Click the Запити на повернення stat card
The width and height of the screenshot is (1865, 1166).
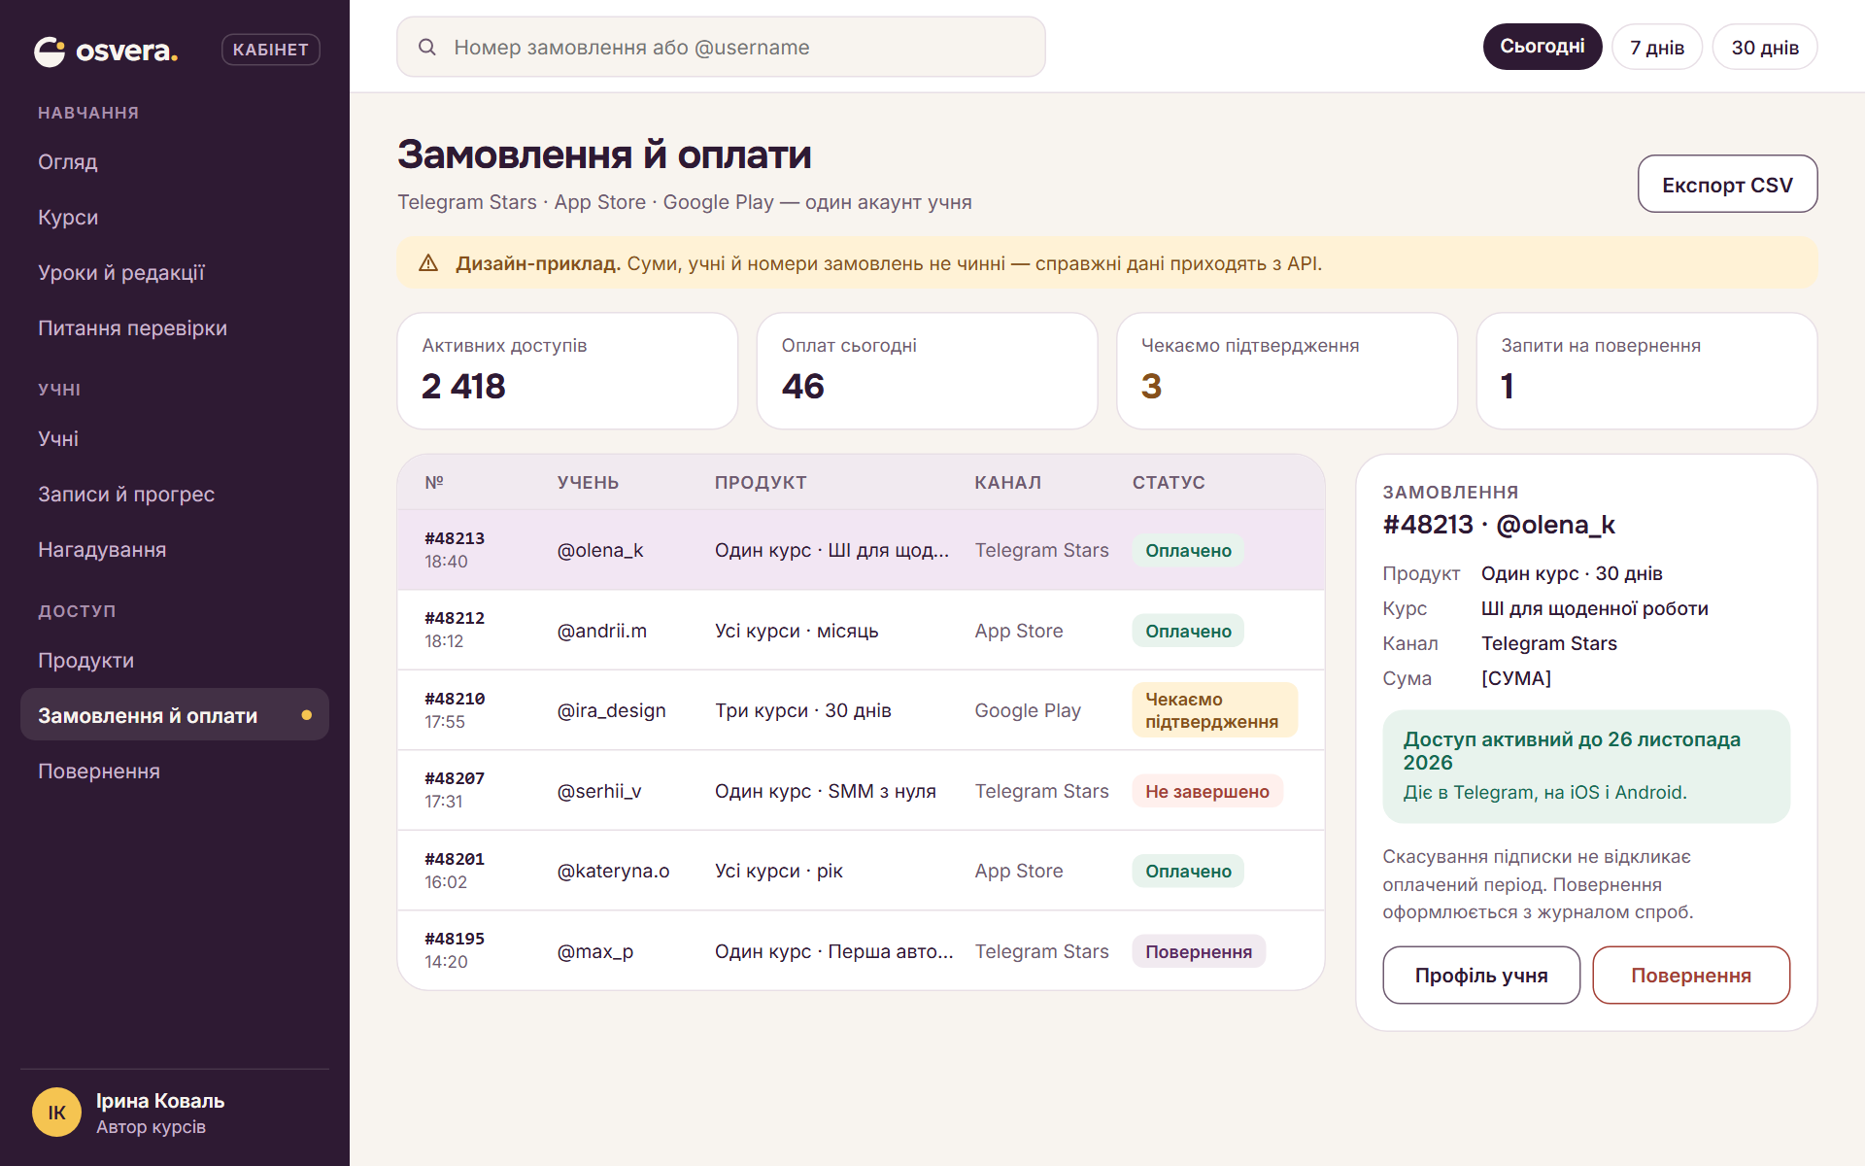pyautogui.click(x=1646, y=370)
